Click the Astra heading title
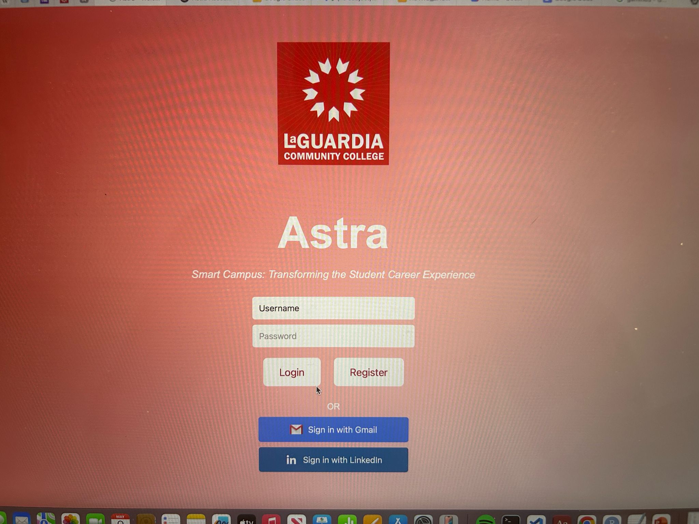The image size is (699, 524). (x=333, y=233)
